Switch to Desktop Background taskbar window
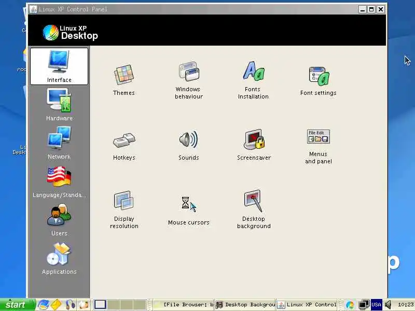This screenshot has height=311, width=415. coord(245,305)
